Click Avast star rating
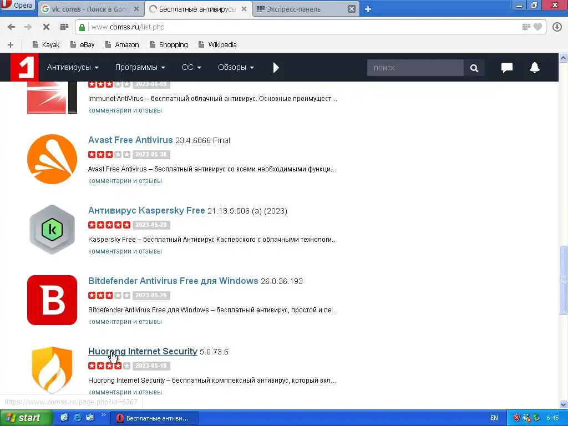The image size is (568, 426). tap(109, 154)
